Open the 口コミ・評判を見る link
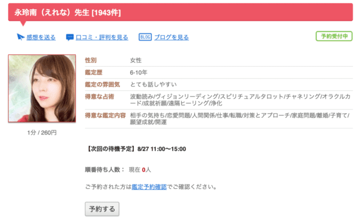The width and height of the screenshot is (360, 223). click(102, 37)
